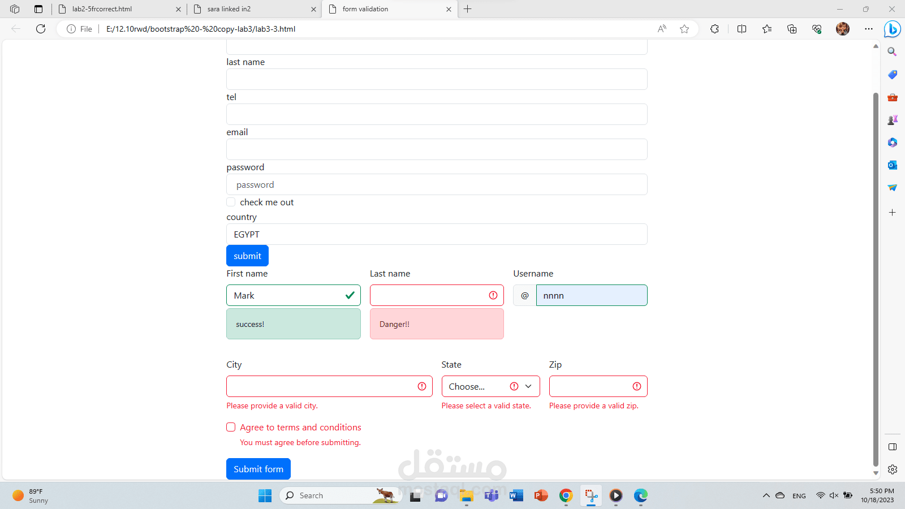Add this page to favorites
Image resolution: width=905 pixels, height=509 pixels.
(x=684, y=29)
